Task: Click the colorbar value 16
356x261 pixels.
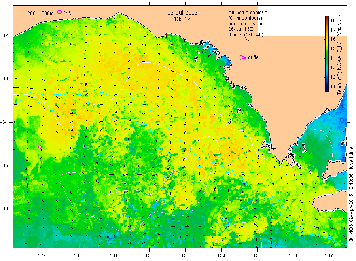Action: point(333,39)
